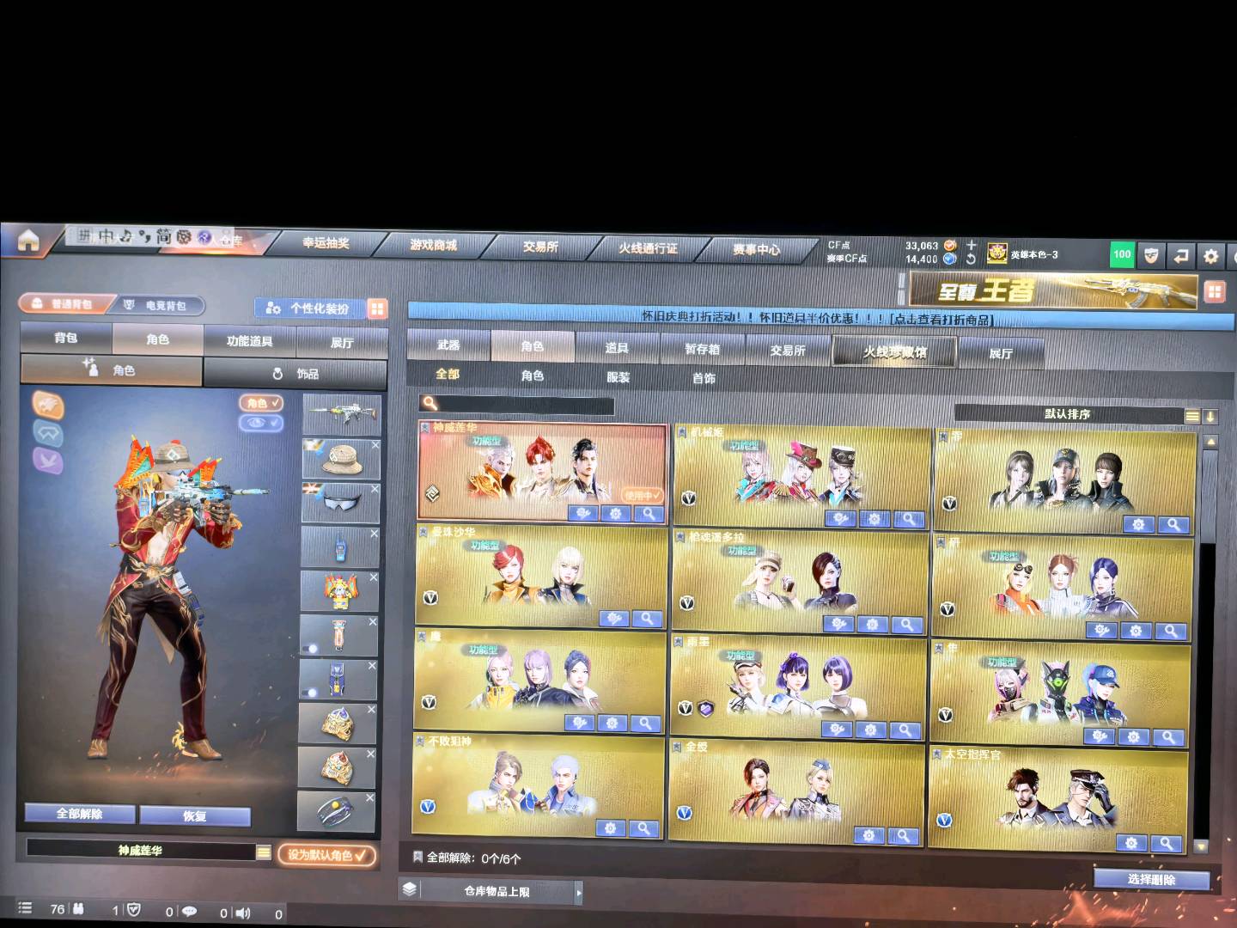Remove the bucket hat equipment slot

375,446
